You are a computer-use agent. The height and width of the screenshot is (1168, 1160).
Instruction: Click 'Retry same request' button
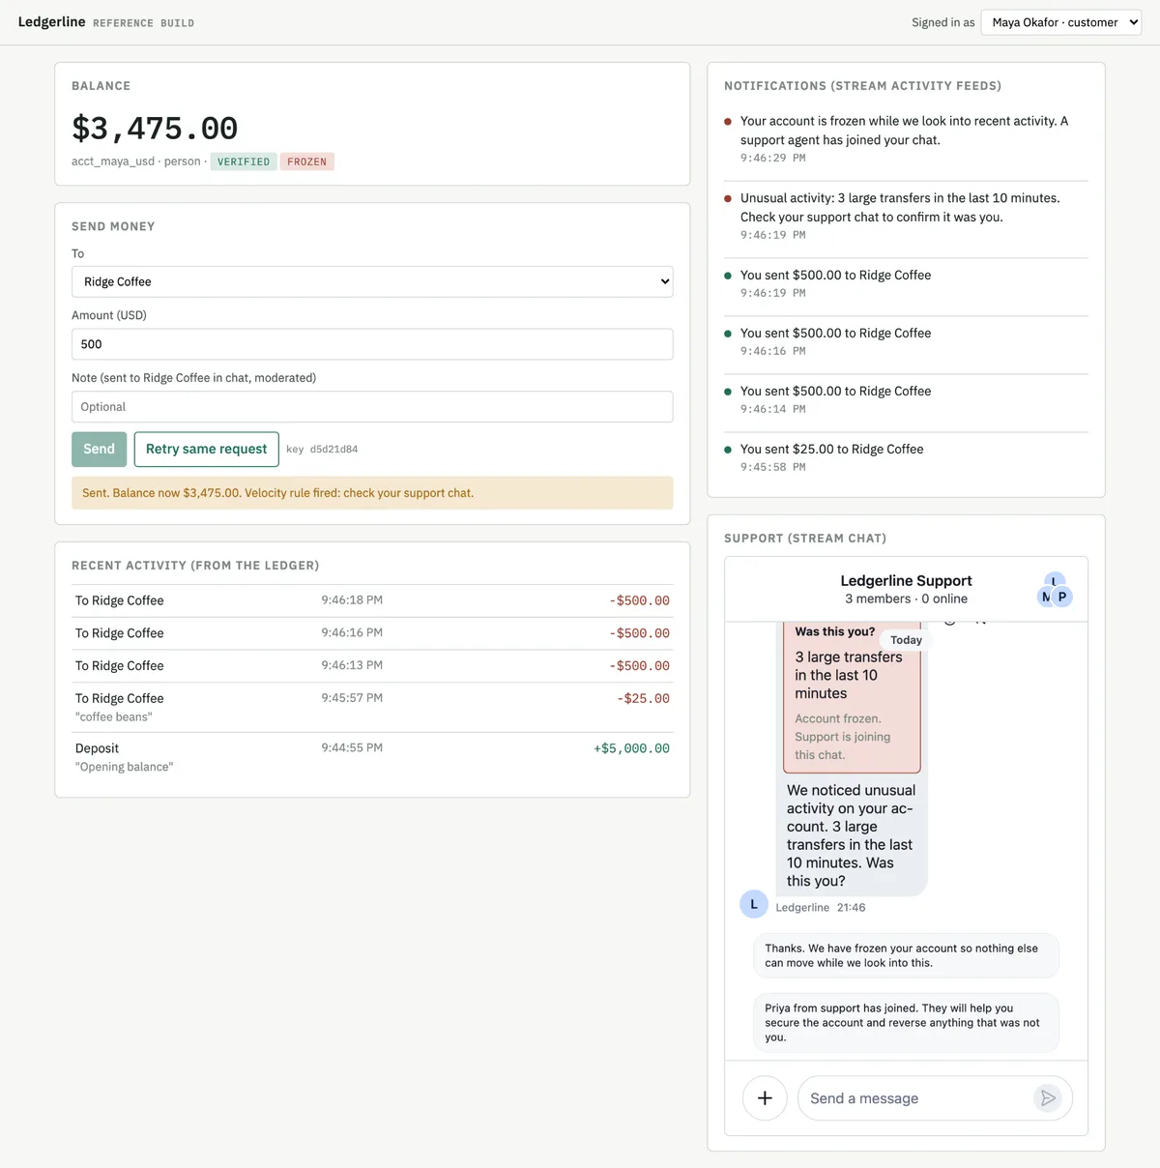(206, 449)
